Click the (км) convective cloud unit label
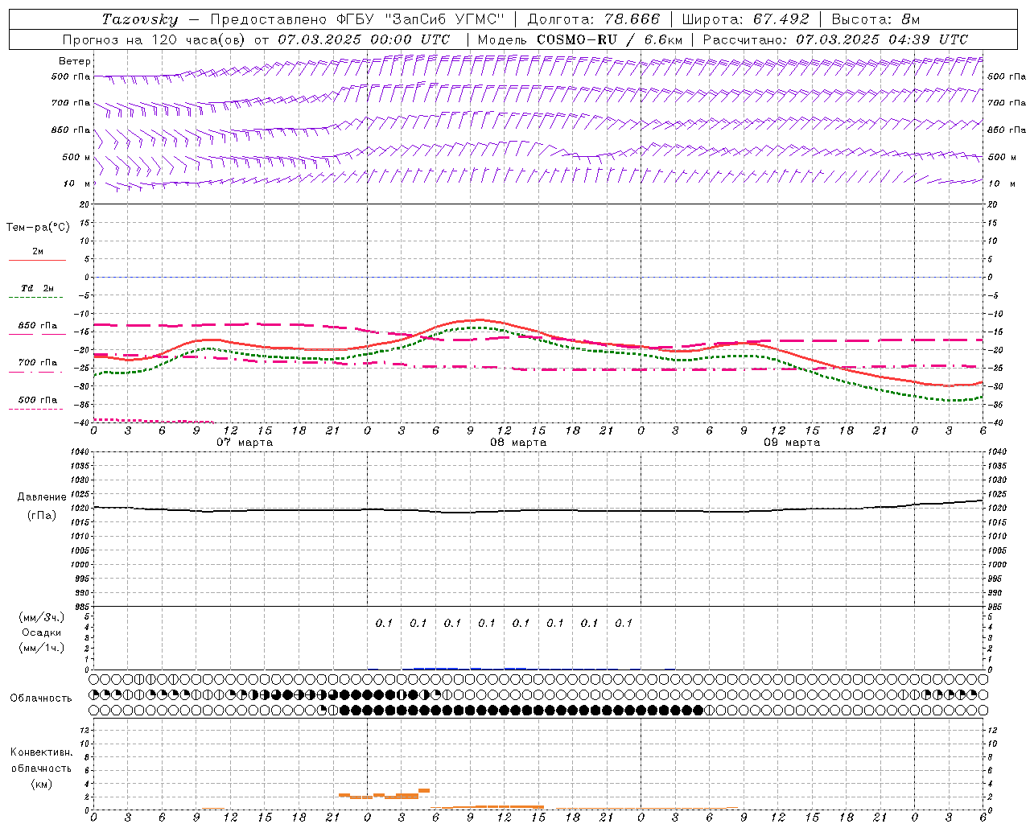Image resolution: width=1030 pixels, height=824 pixels. coord(42,784)
